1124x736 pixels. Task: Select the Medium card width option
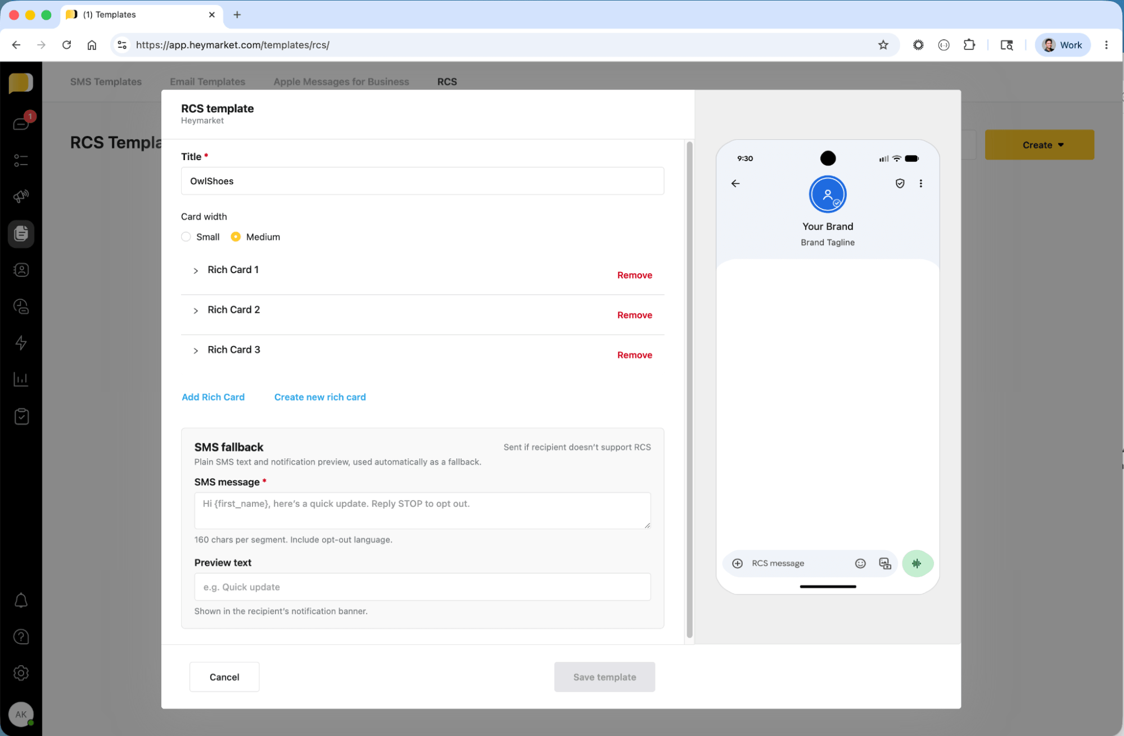pyautogui.click(x=236, y=237)
